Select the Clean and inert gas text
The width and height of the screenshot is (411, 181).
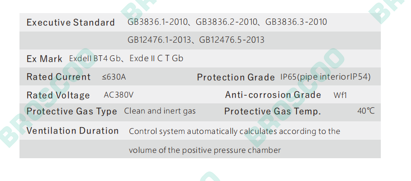[160, 111]
